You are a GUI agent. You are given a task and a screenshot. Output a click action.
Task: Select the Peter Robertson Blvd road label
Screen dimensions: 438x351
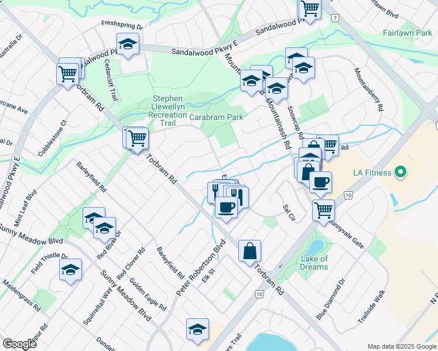(201, 267)
